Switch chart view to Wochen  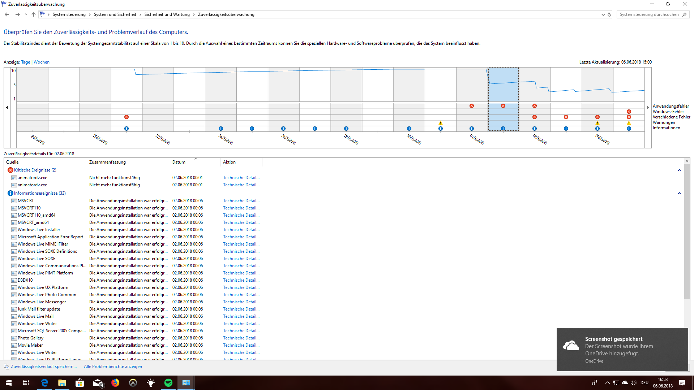pyautogui.click(x=42, y=62)
